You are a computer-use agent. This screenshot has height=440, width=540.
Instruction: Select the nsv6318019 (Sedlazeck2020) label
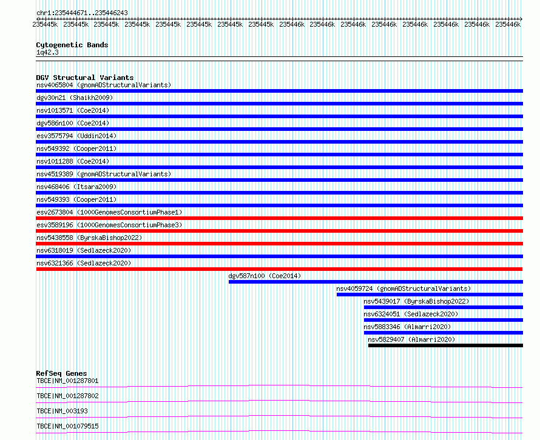coord(84,250)
